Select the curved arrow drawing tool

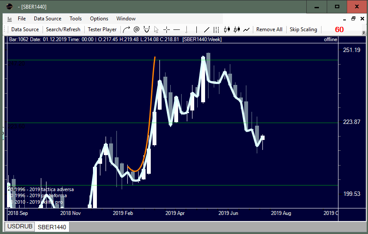(x=126, y=29)
